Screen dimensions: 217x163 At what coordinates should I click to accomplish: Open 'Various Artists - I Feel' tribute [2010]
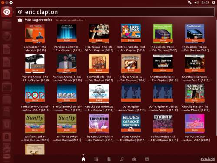pyautogui.click(x=67, y=68)
